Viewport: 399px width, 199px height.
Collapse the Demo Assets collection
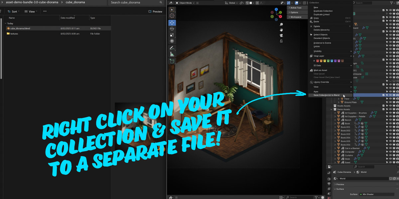[x=332, y=109]
